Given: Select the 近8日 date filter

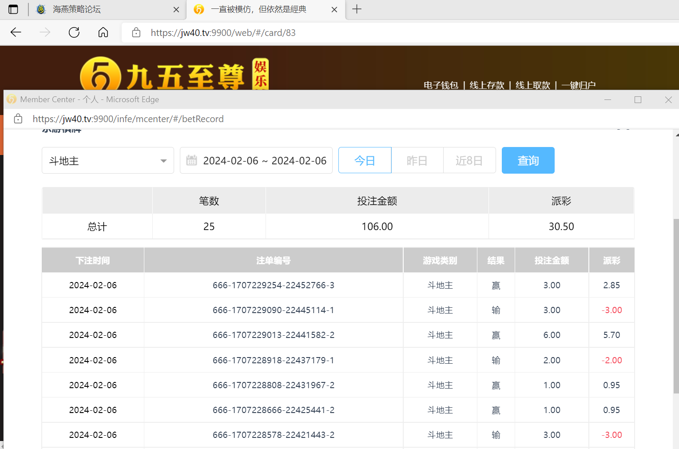Looking at the screenshot, I should [469, 160].
